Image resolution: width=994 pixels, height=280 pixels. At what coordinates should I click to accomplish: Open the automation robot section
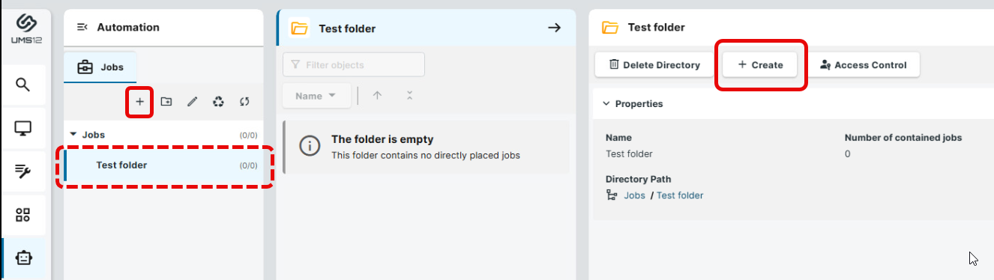[23, 258]
